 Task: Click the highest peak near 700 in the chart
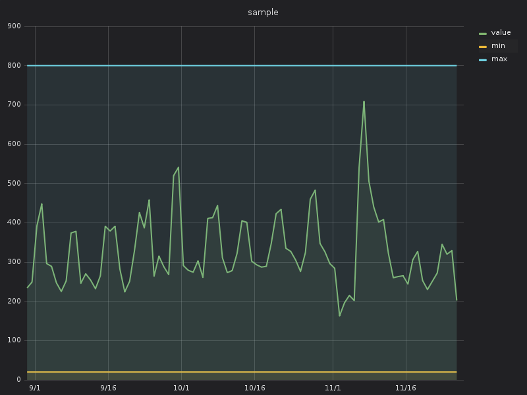click(x=364, y=102)
